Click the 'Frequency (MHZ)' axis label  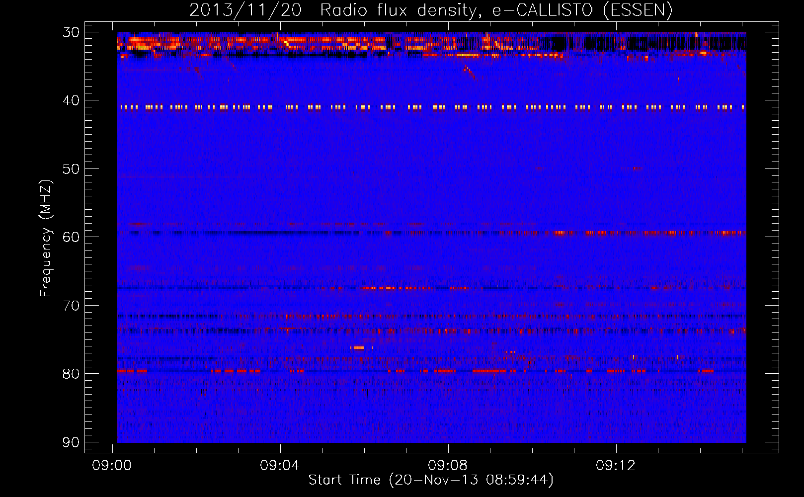(46, 238)
